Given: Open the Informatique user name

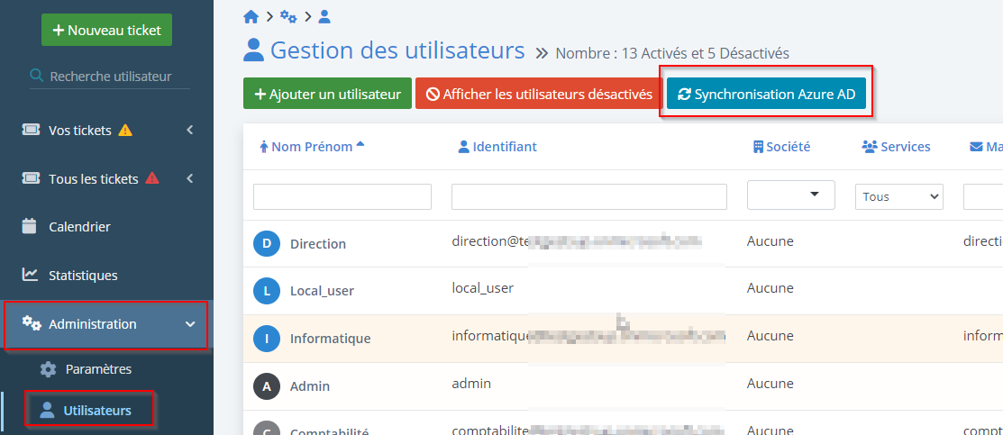Looking at the screenshot, I should click(x=330, y=339).
